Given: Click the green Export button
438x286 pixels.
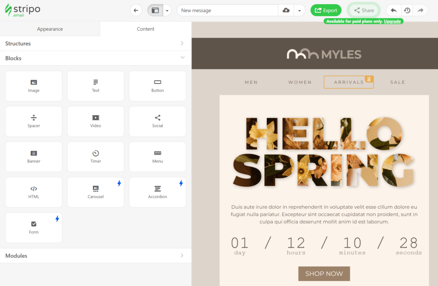Looking at the screenshot, I should [326, 10].
